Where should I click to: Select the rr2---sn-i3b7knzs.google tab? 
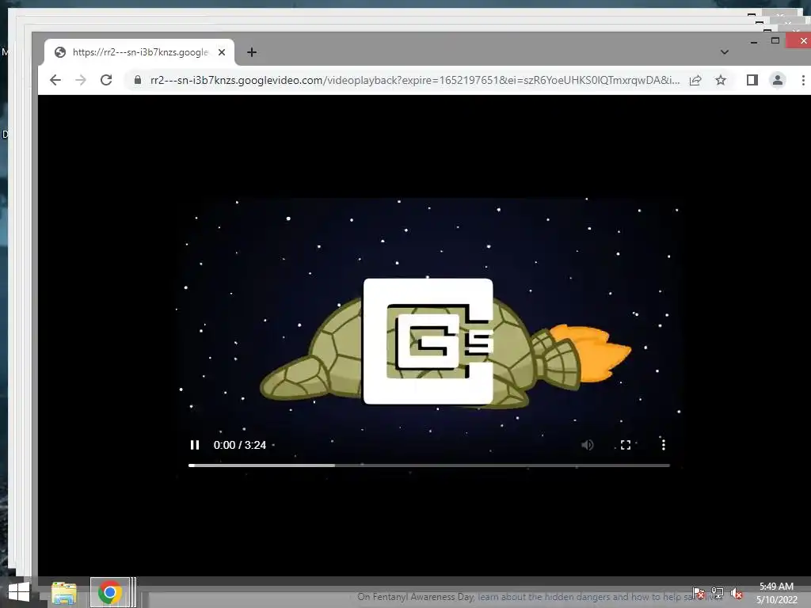pos(139,52)
